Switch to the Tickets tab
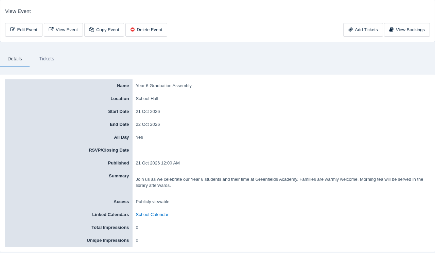The width and height of the screenshot is (435, 253). [x=47, y=59]
